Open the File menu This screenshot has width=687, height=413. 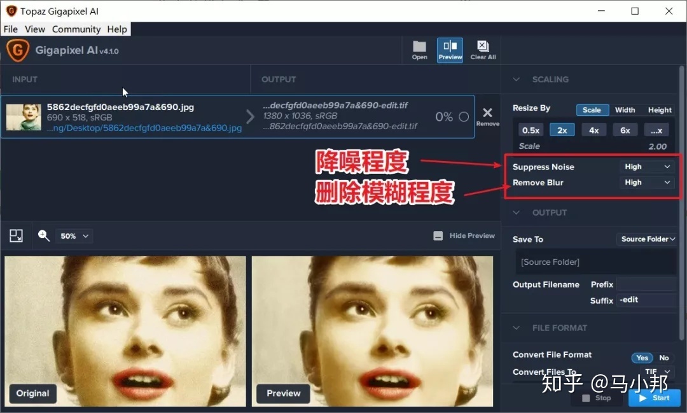(x=11, y=29)
